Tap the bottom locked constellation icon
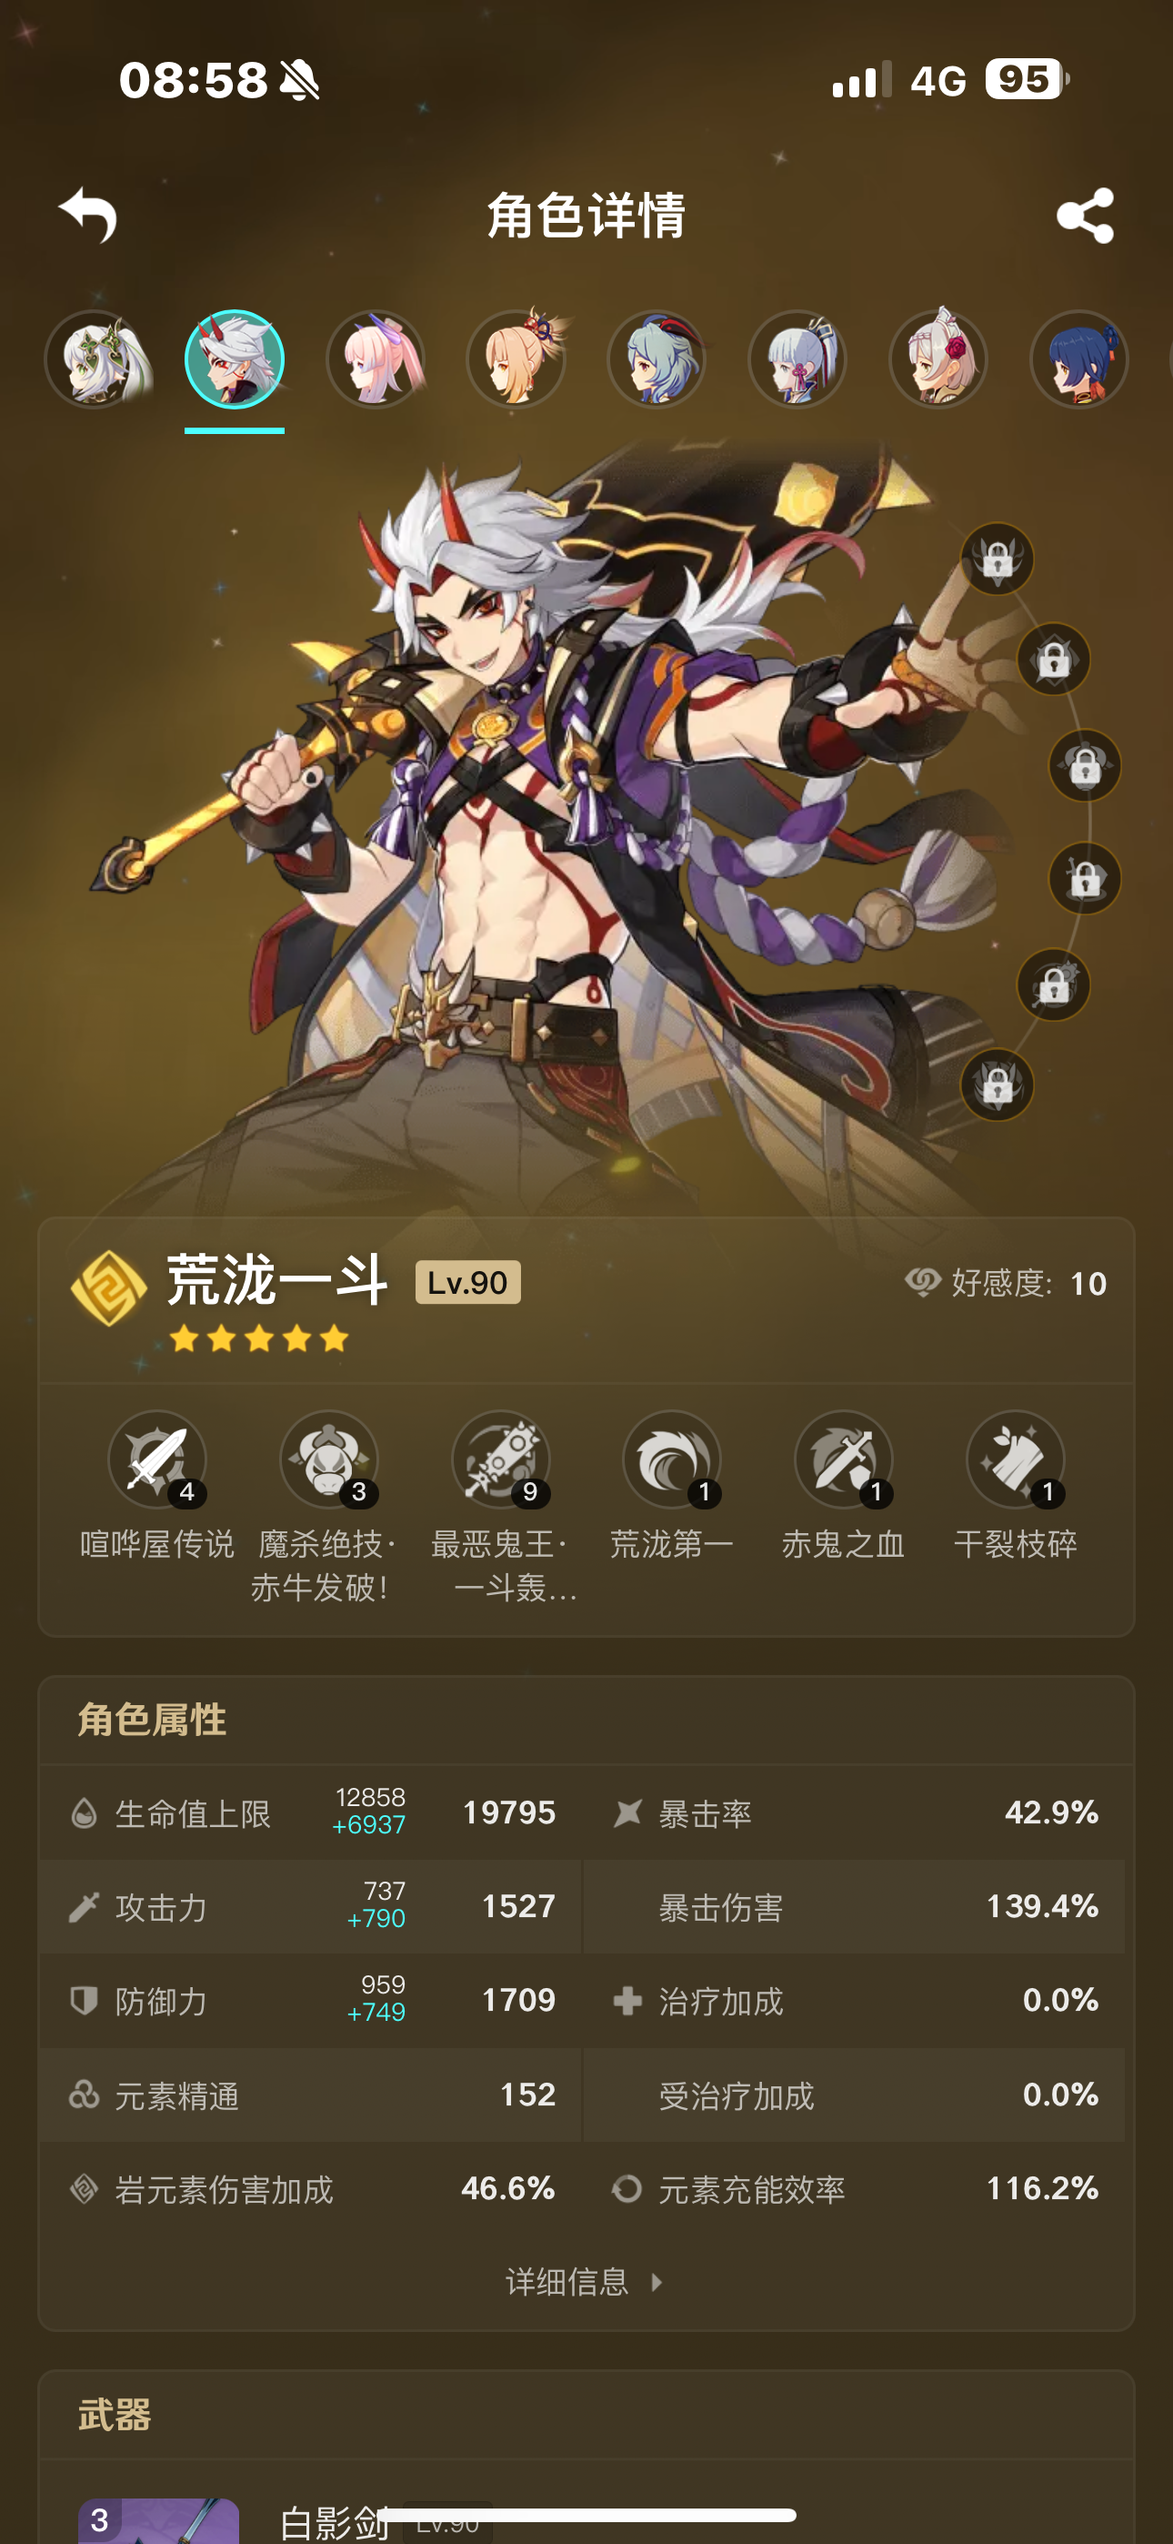 998,1085
